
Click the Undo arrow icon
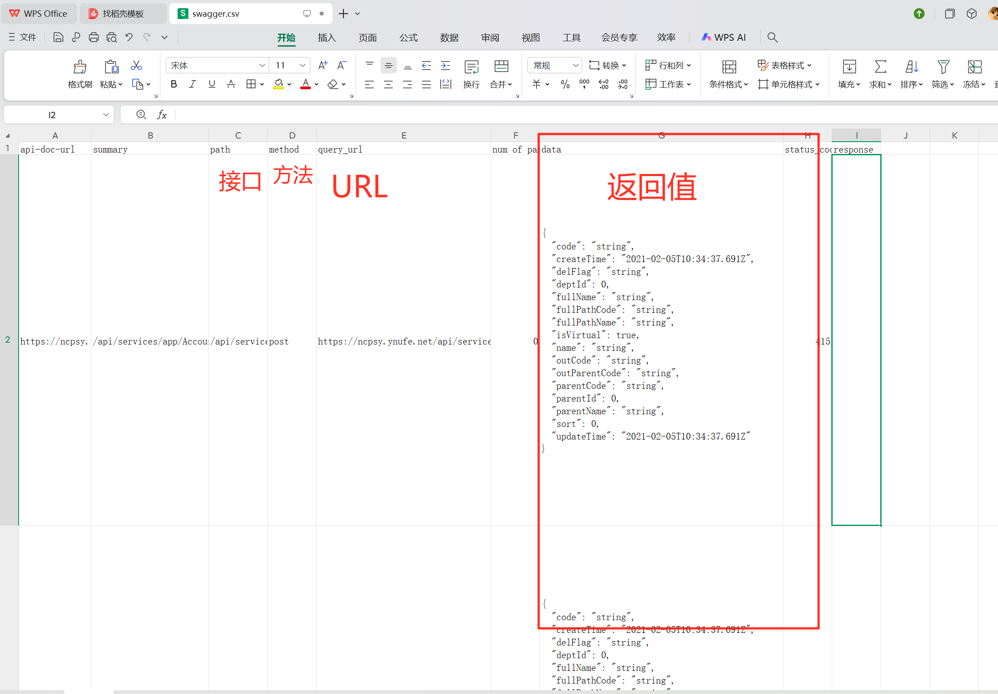click(129, 37)
